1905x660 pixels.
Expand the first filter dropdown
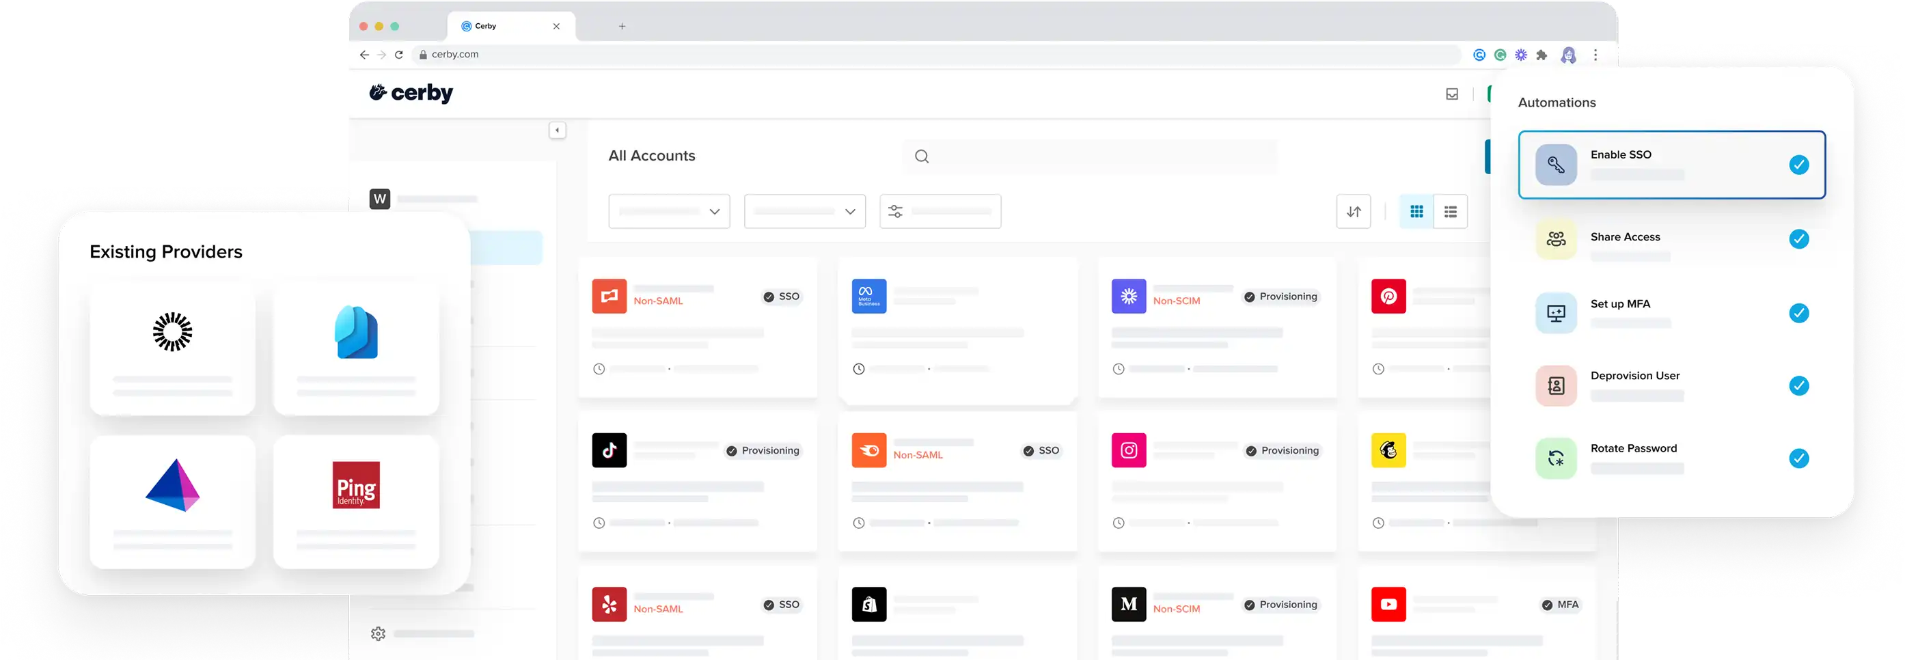pyautogui.click(x=669, y=211)
